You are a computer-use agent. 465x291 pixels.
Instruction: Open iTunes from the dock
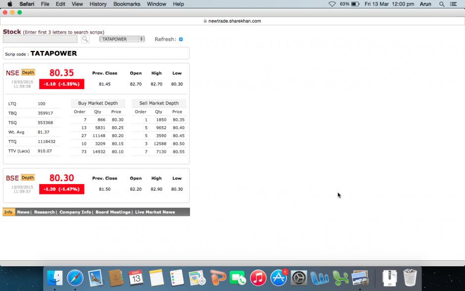click(258, 278)
